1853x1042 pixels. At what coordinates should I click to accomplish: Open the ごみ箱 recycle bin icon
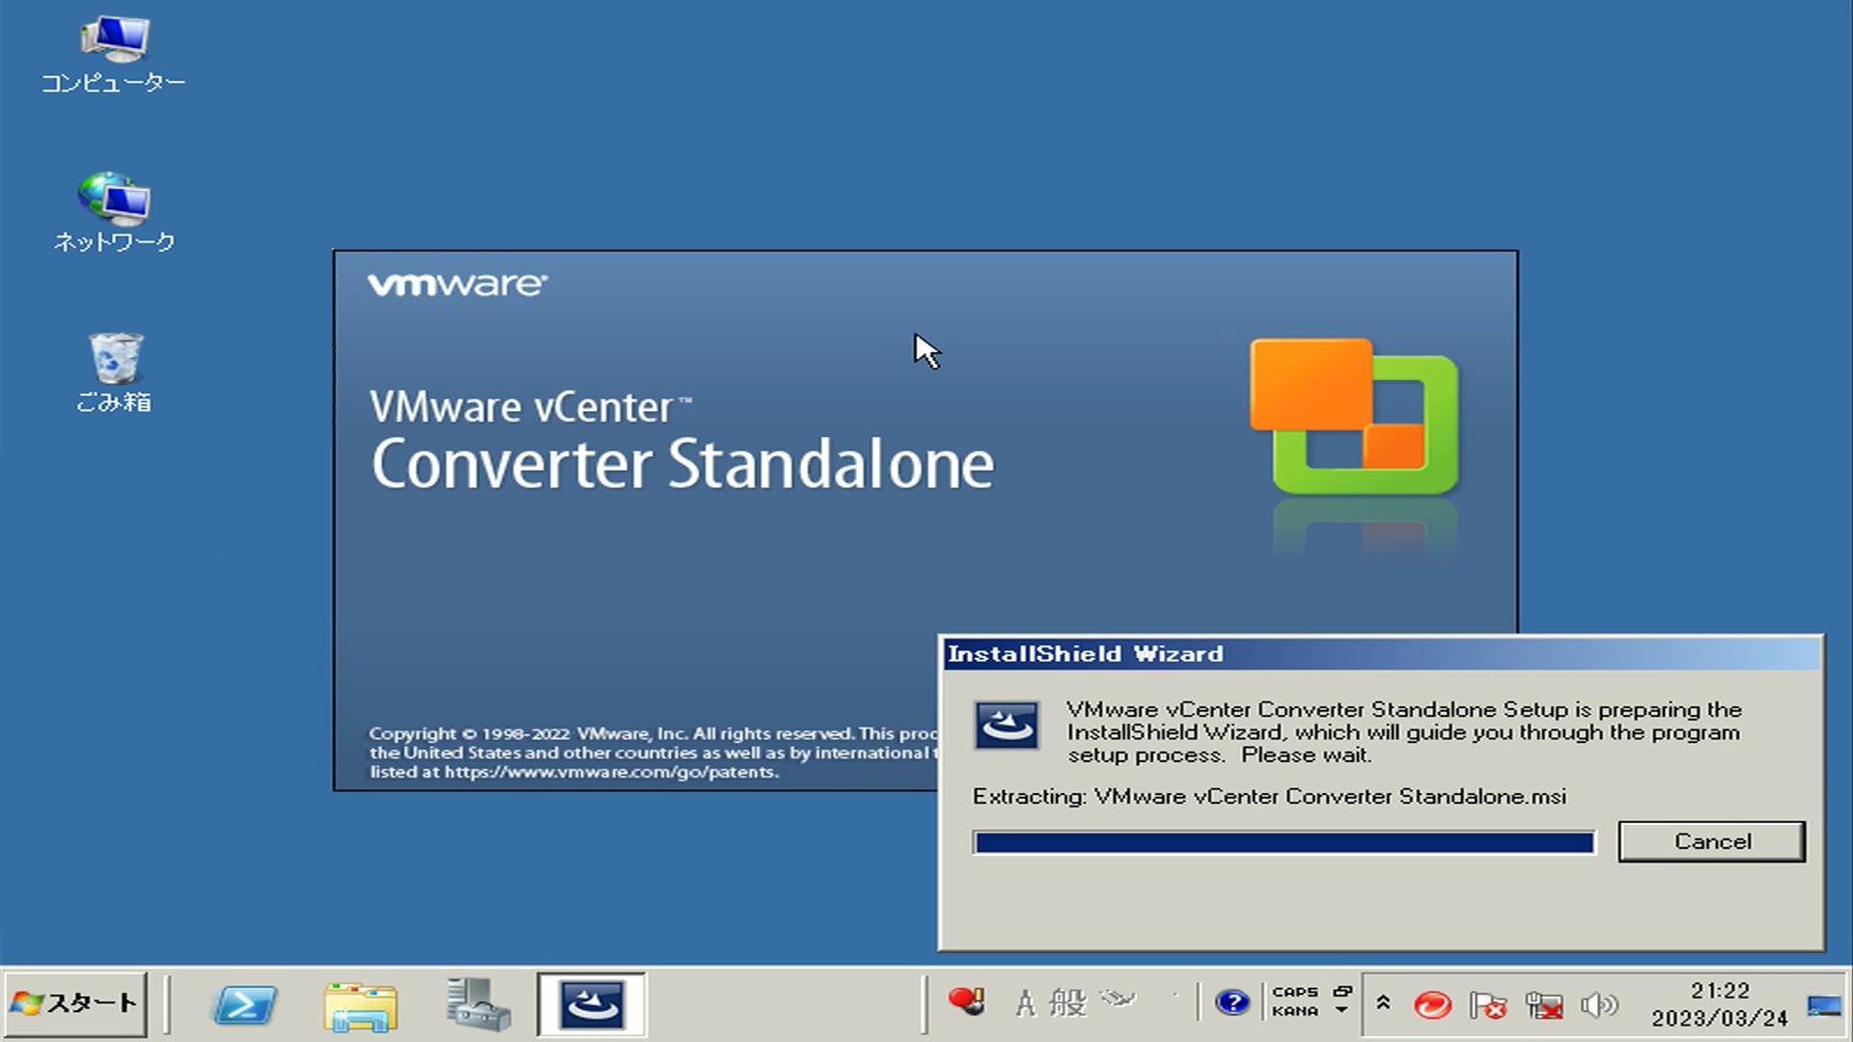click(x=113, y=373)
